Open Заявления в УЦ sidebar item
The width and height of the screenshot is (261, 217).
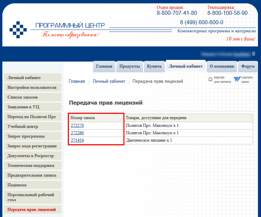point(33,107)
